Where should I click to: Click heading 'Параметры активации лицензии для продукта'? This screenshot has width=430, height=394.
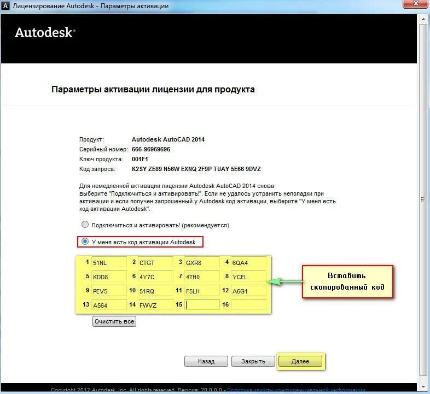153,89
